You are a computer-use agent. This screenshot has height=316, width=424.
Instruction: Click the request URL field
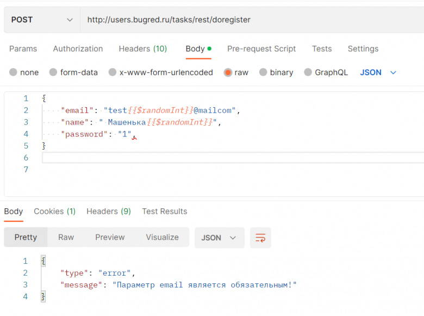point(252,20)
